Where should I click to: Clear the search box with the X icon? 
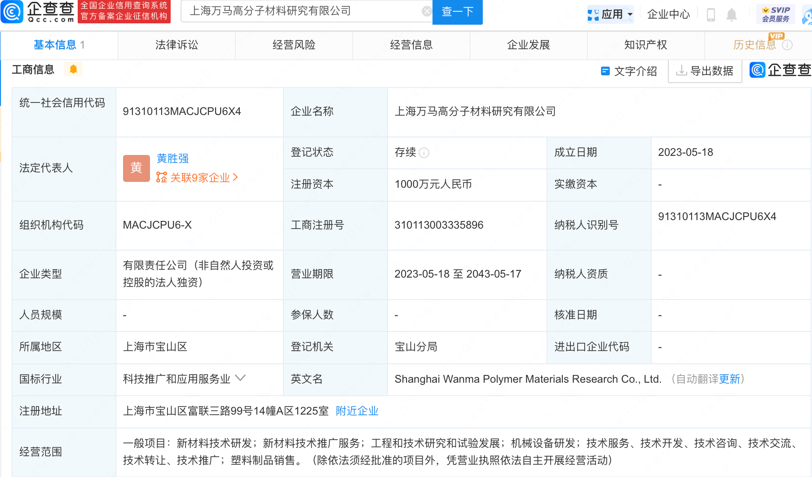(427, 12)
